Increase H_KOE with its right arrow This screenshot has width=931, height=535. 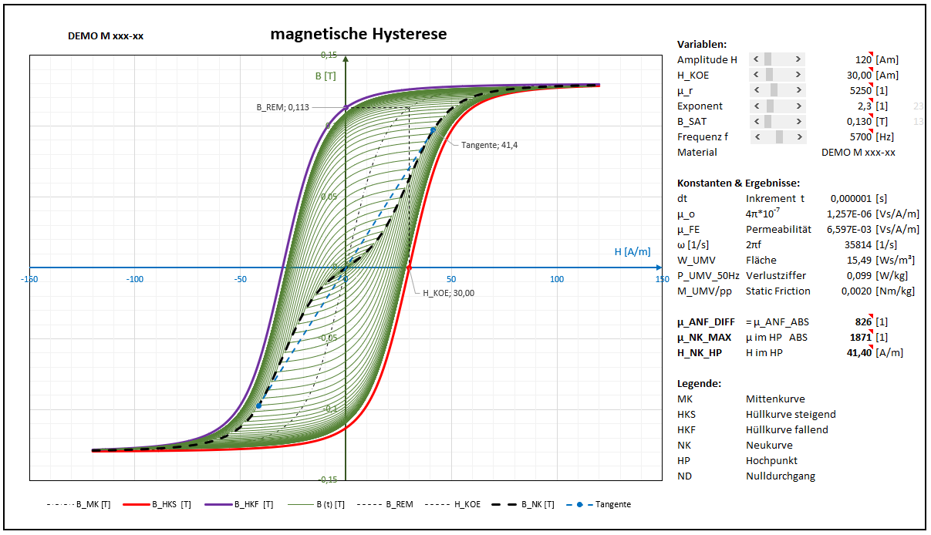coord(798,75)
